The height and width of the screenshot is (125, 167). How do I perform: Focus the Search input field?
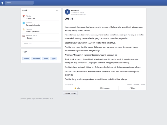click(x=19, y=3)
